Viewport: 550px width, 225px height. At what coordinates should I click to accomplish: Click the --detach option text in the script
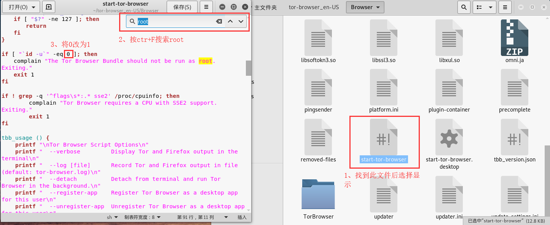pos(63,179)
